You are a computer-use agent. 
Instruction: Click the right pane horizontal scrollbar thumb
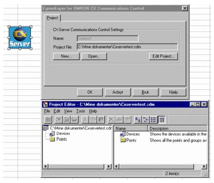point(156,166)
